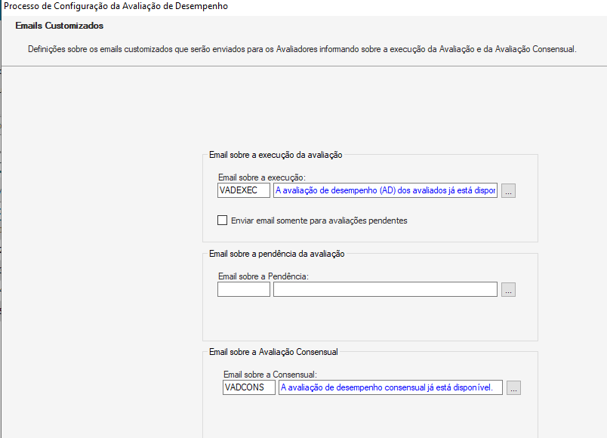Click 'Email sobre a Avaliação Consensual' group title

click(273, 352)
